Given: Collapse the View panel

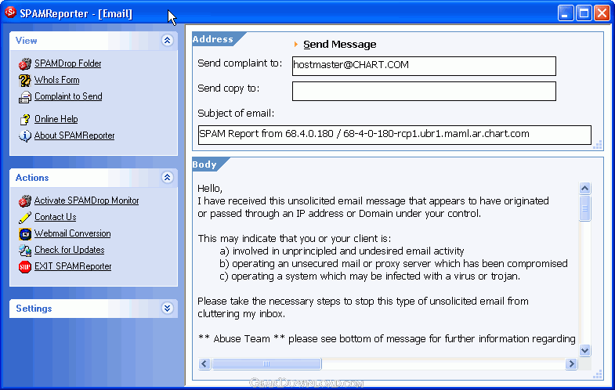Looking at the screenshot, I should [x=167, y=41].
